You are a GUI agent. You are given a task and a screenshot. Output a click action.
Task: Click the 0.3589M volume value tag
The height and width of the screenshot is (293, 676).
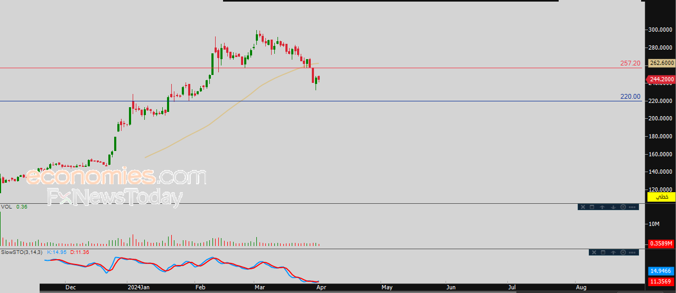coord(661,243)
